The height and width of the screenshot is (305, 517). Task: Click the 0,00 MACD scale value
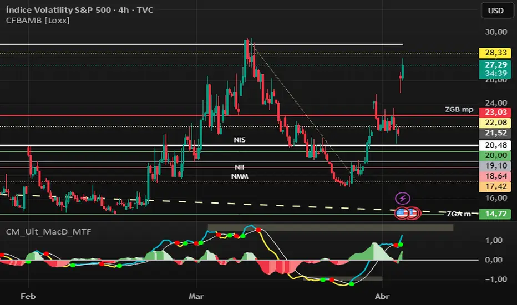coord(494,260)
